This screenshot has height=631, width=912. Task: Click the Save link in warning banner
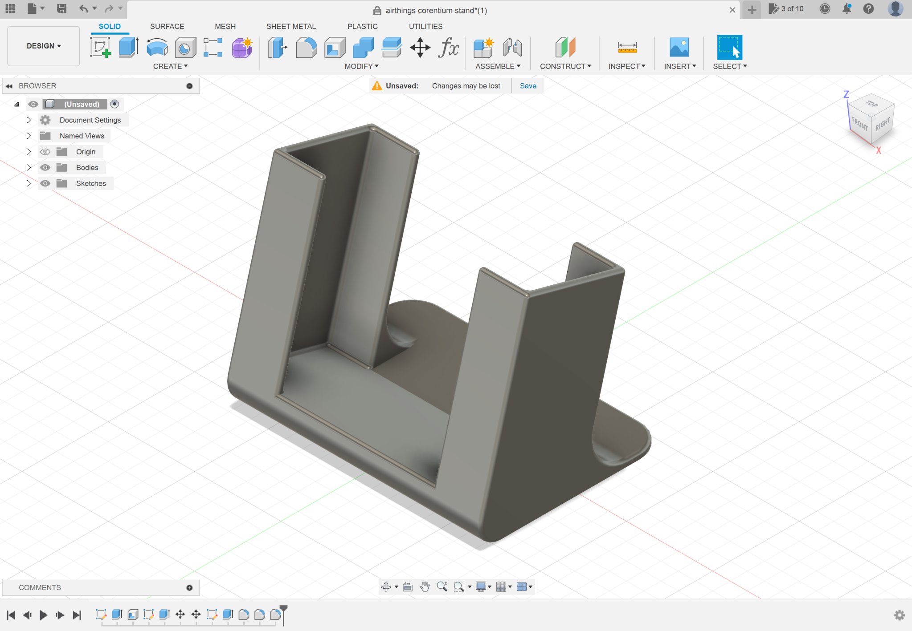pyautogui.click(x=528, y=86)
